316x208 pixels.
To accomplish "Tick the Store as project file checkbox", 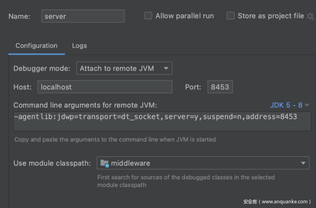I will coord(231,16).
